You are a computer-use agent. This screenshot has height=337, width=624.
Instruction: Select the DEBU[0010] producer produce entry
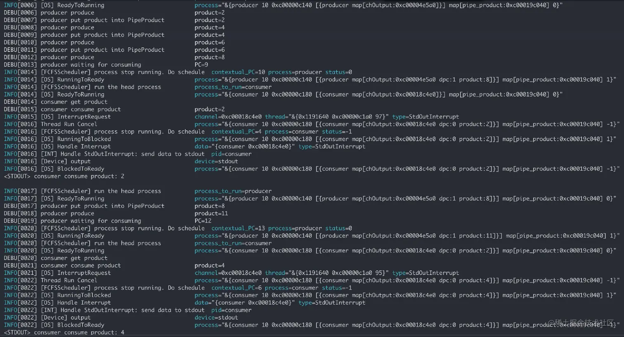point(114,42)
